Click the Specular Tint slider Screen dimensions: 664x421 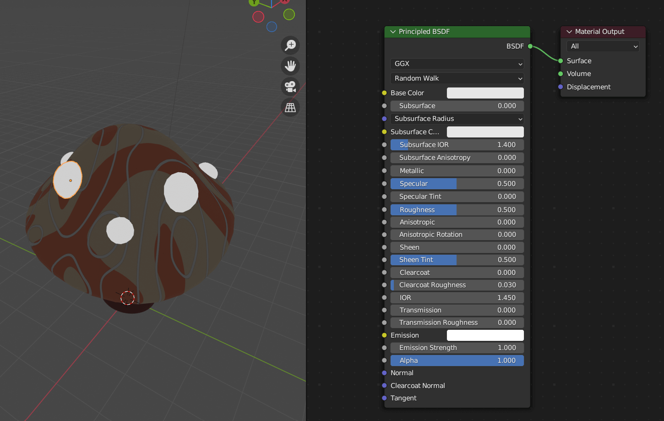(x=457, y=197)
